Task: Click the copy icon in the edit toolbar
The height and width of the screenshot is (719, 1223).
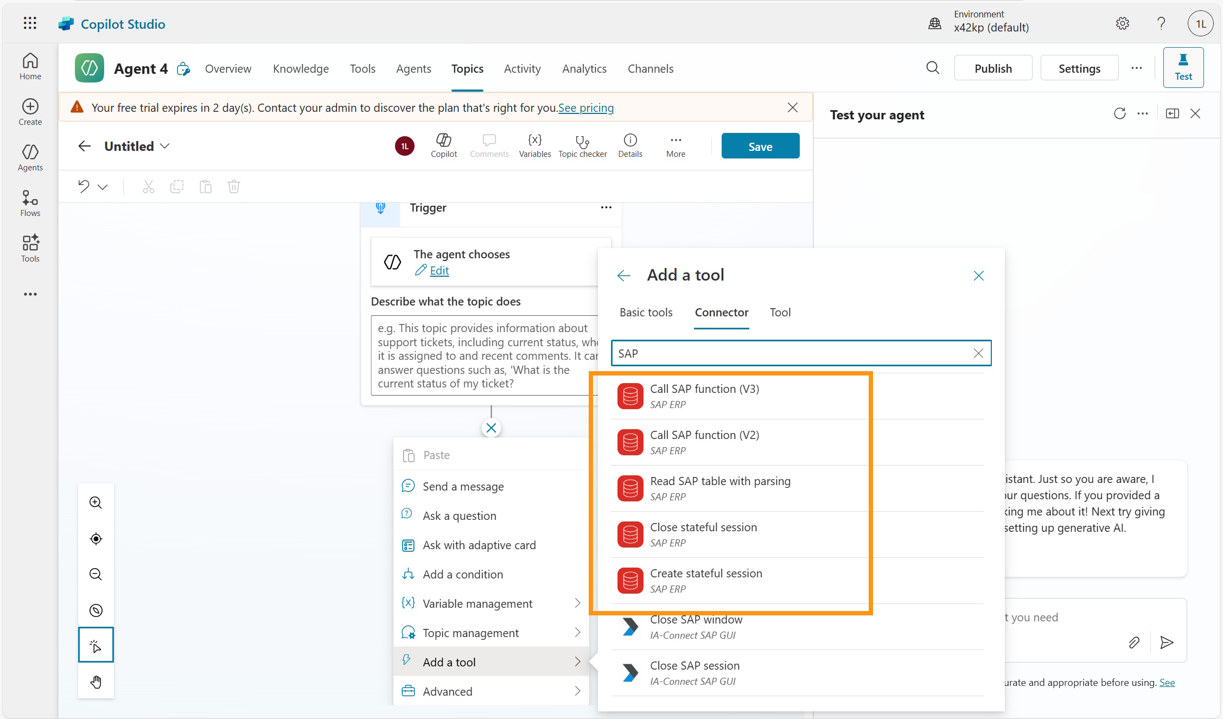Action: (177, 187)
